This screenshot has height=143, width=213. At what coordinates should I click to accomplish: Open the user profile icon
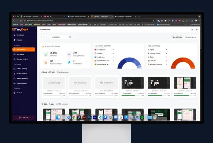[x=197, y=29]
